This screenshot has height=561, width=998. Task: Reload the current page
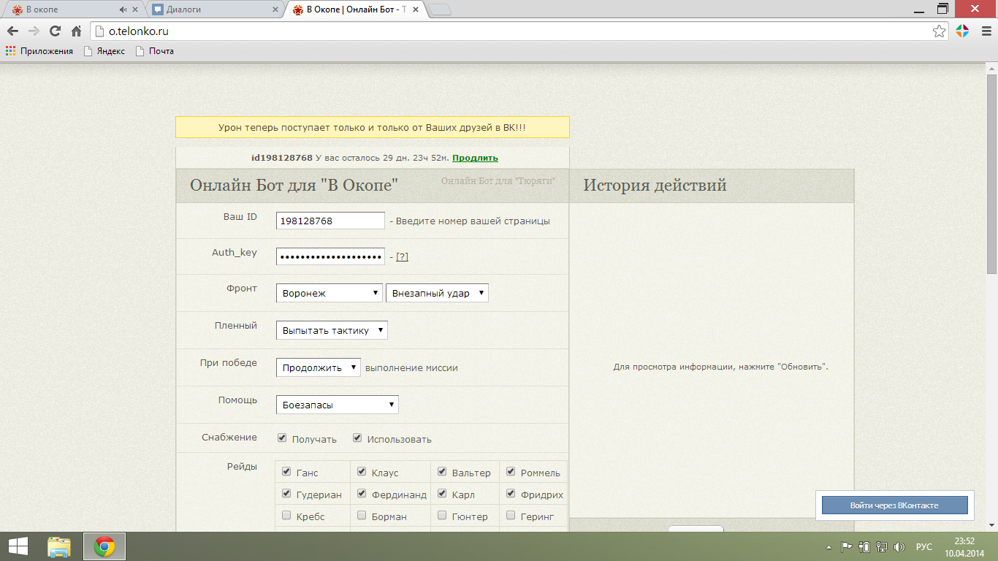click(55, 31)
